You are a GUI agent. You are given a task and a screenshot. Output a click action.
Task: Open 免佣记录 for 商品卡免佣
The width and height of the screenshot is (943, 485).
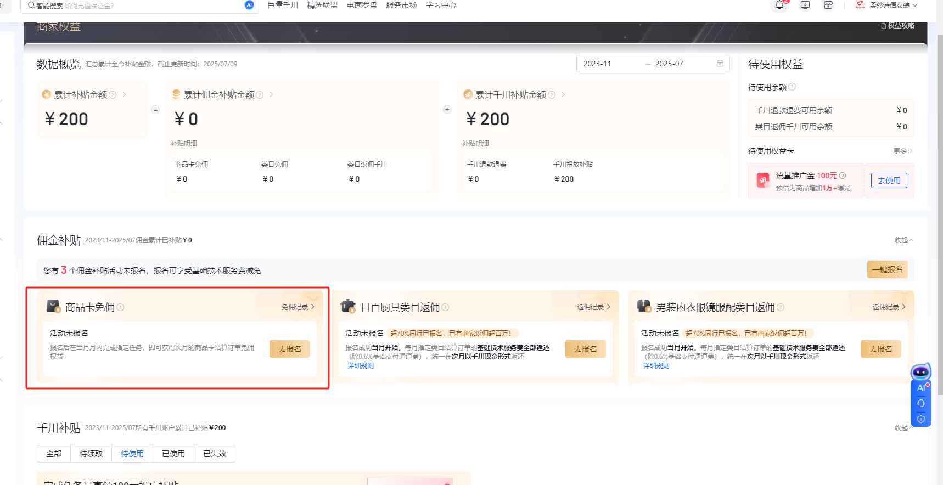click(x=298, y=307)
